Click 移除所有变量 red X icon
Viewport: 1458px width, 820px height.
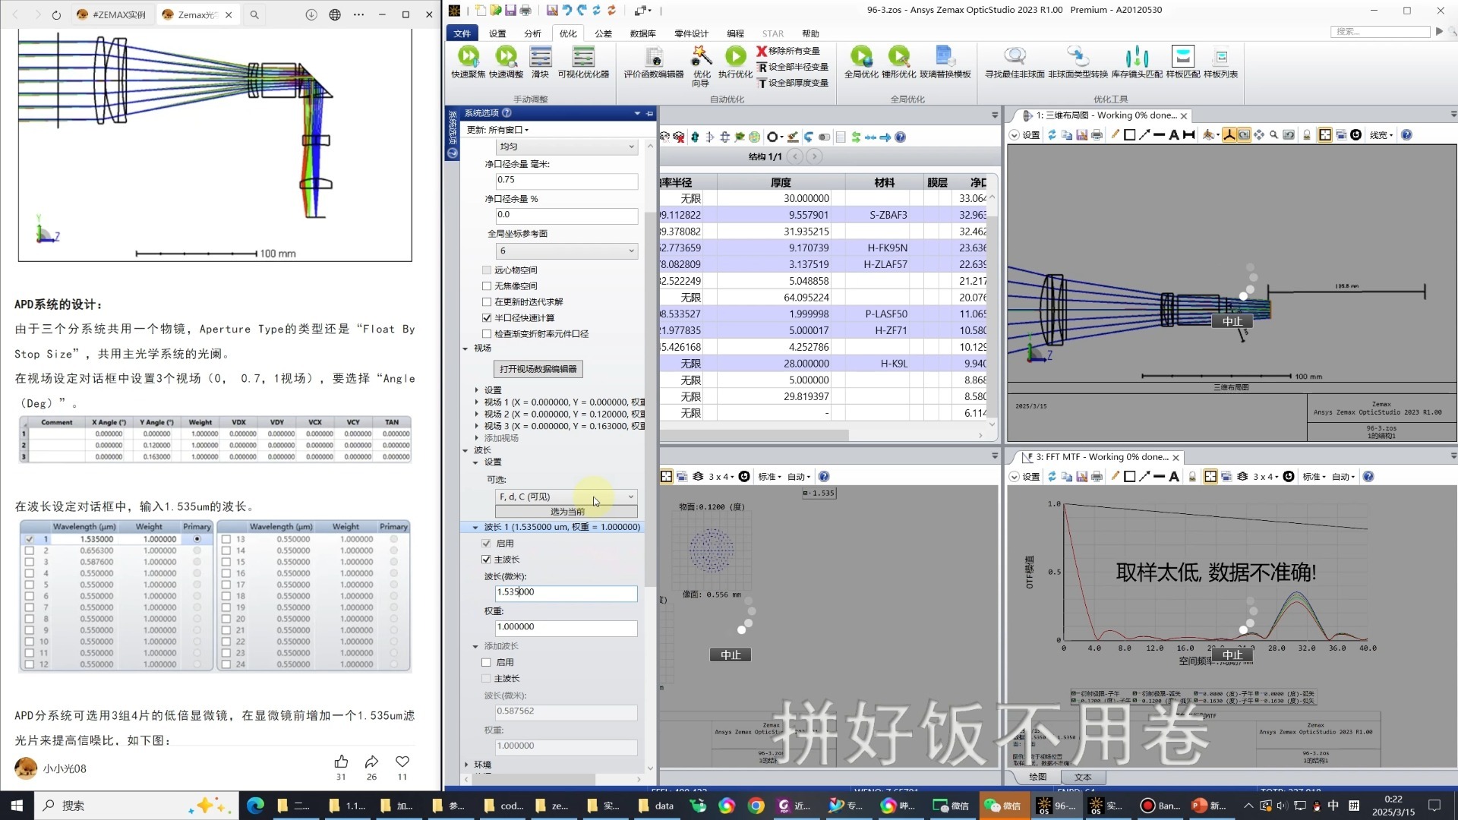click(x=762, y=51)
